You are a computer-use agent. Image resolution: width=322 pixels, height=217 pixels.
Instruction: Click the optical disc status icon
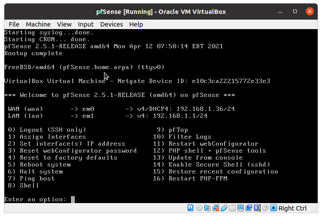tap(199, 208)
